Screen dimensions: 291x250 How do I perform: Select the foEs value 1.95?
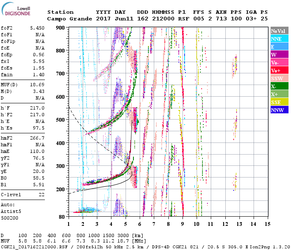[x=39, y=68]
